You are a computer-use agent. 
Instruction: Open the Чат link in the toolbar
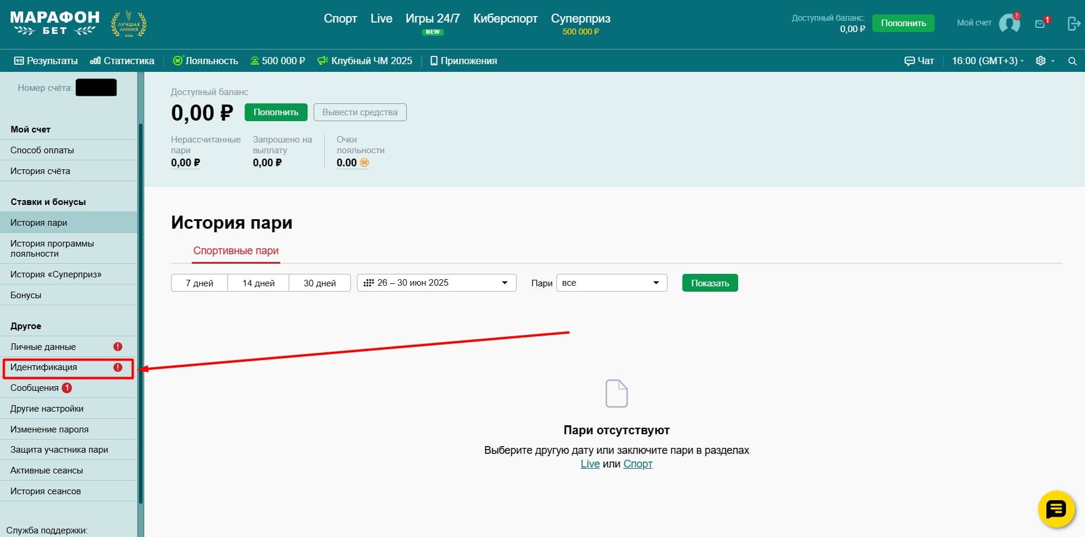[x=919, y=61]
